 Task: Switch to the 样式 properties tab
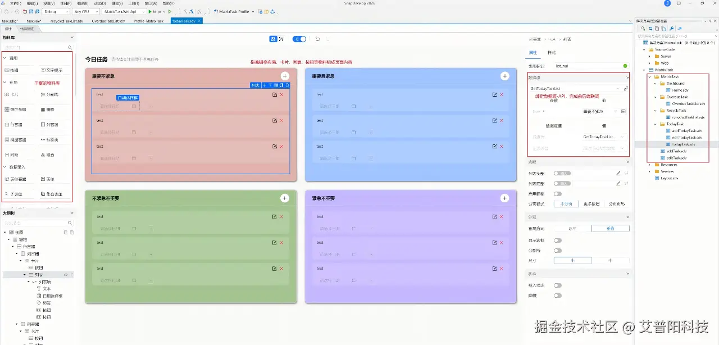click(552, 53)
